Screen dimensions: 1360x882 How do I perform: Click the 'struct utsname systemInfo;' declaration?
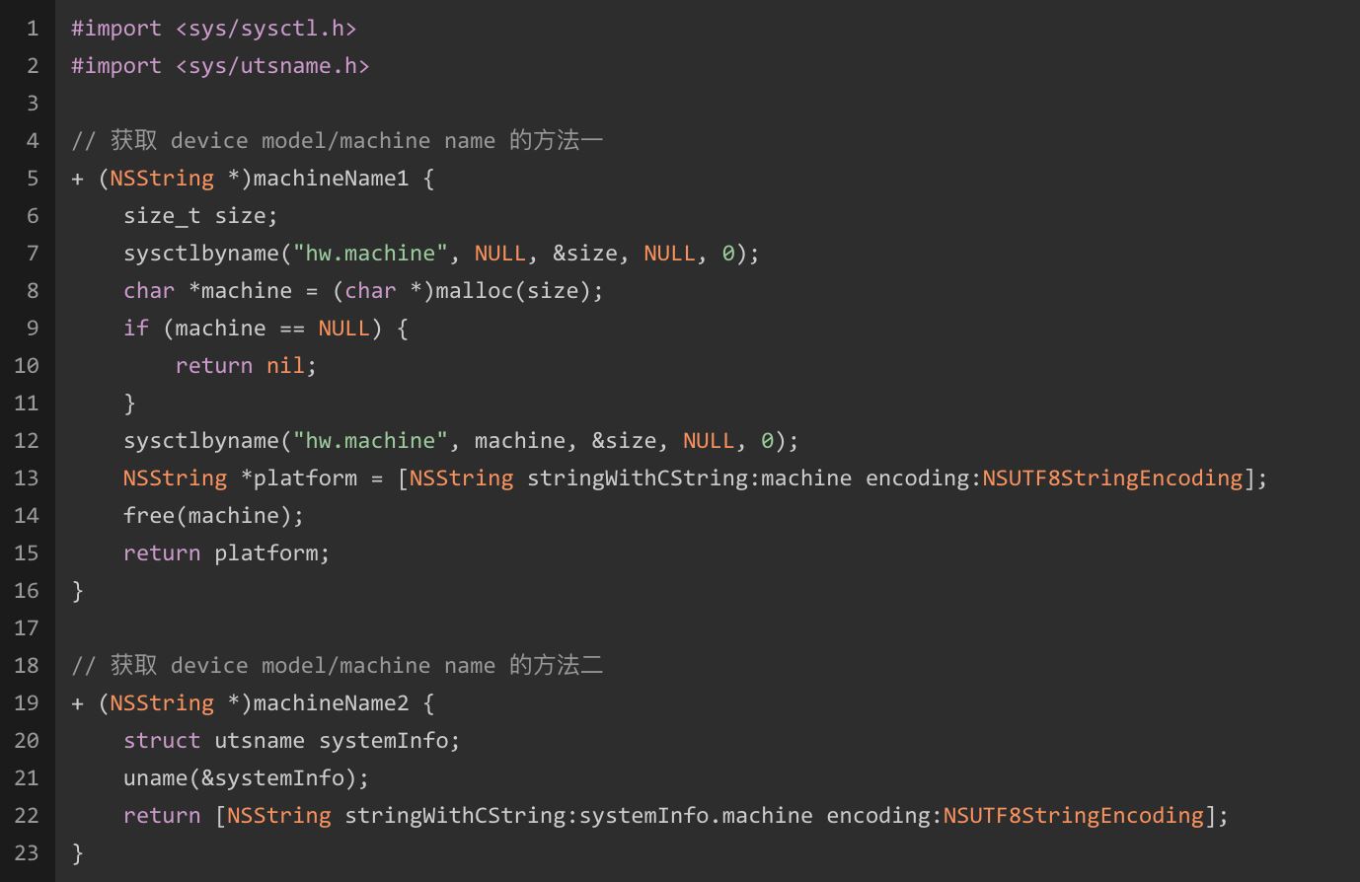(291, 741)
